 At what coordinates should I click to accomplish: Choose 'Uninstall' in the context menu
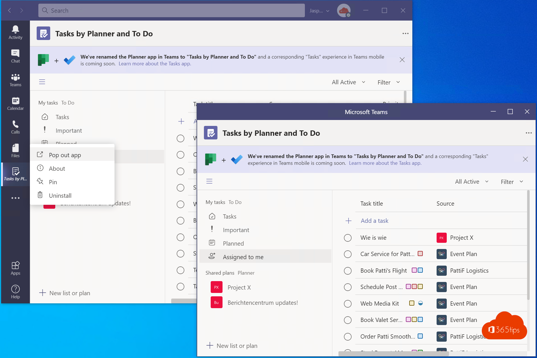[60, 195]
